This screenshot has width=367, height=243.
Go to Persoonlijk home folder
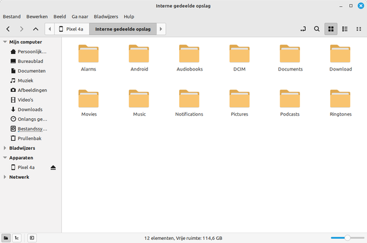click(31, 52)
